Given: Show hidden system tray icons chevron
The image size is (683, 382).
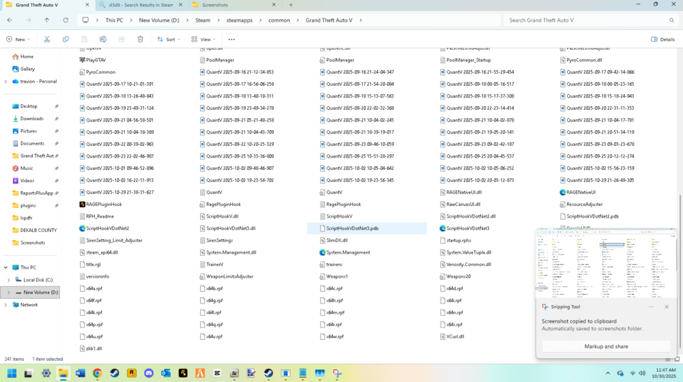Looking at the screenshot, I should click(608, 373).
